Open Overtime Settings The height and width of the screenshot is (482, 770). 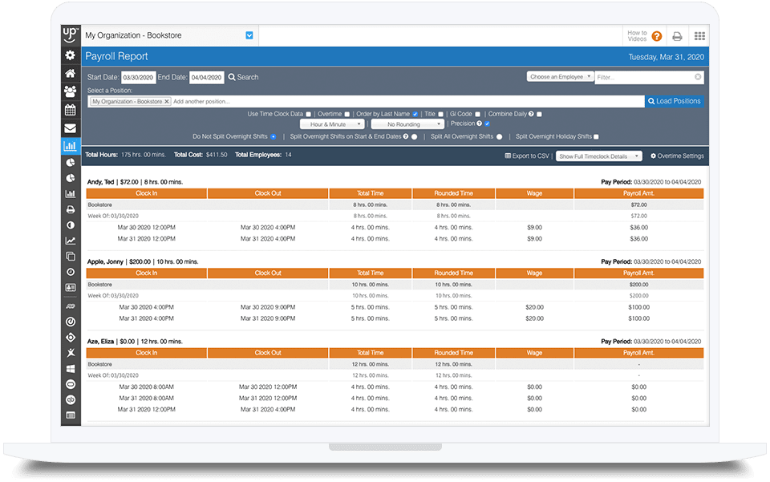pyautogui.click(x=677, y=156)
